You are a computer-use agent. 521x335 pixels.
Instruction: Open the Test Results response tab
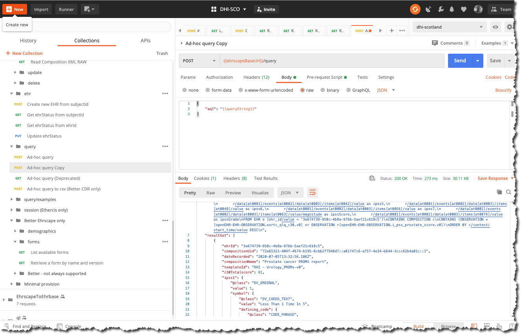266,178
